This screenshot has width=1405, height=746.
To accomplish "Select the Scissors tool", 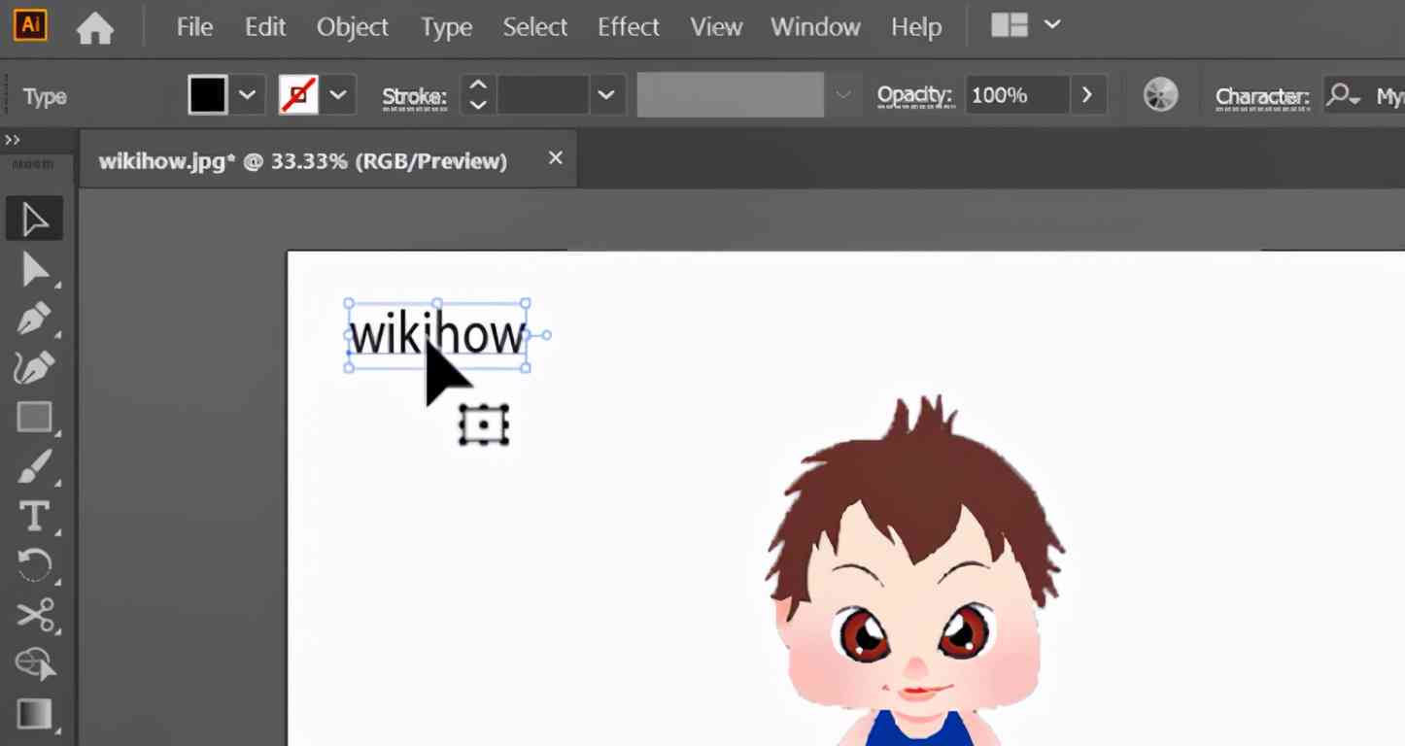I will (35, 615).
